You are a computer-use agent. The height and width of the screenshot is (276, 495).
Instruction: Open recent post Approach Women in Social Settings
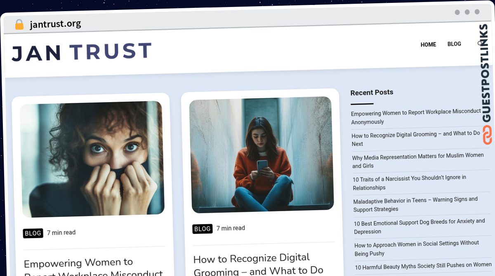417,248
